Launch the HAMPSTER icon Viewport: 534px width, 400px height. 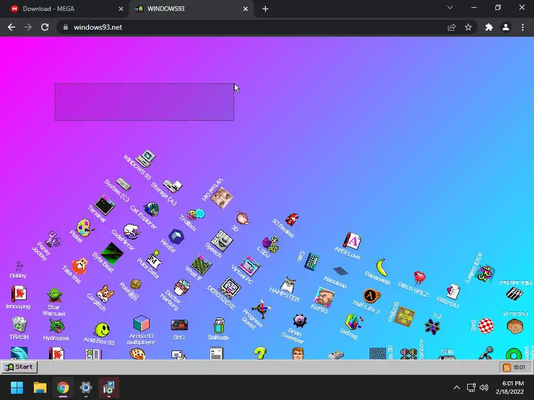(288, 285)
